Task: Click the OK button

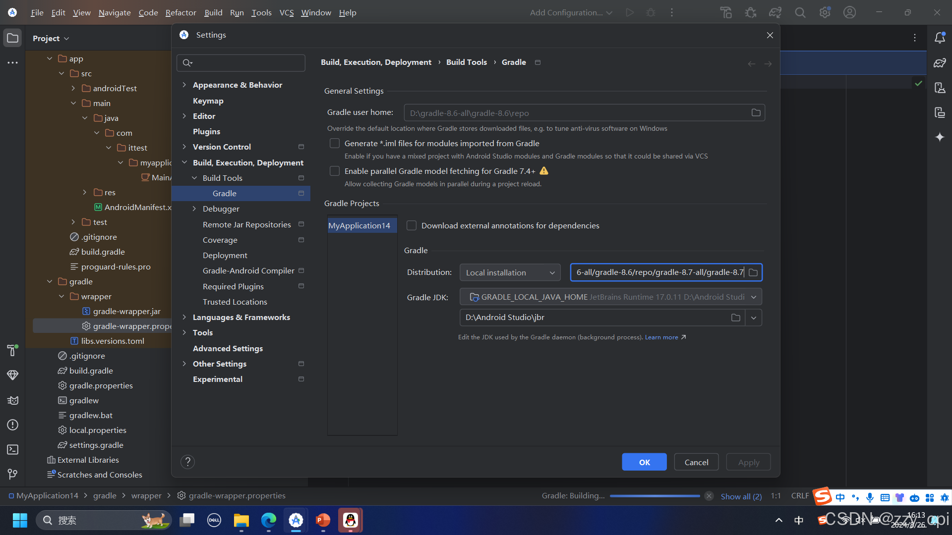Action: point(644,462)
